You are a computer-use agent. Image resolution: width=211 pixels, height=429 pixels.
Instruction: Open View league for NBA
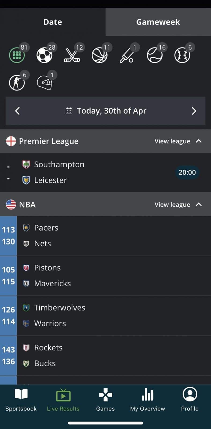[172, 205]
